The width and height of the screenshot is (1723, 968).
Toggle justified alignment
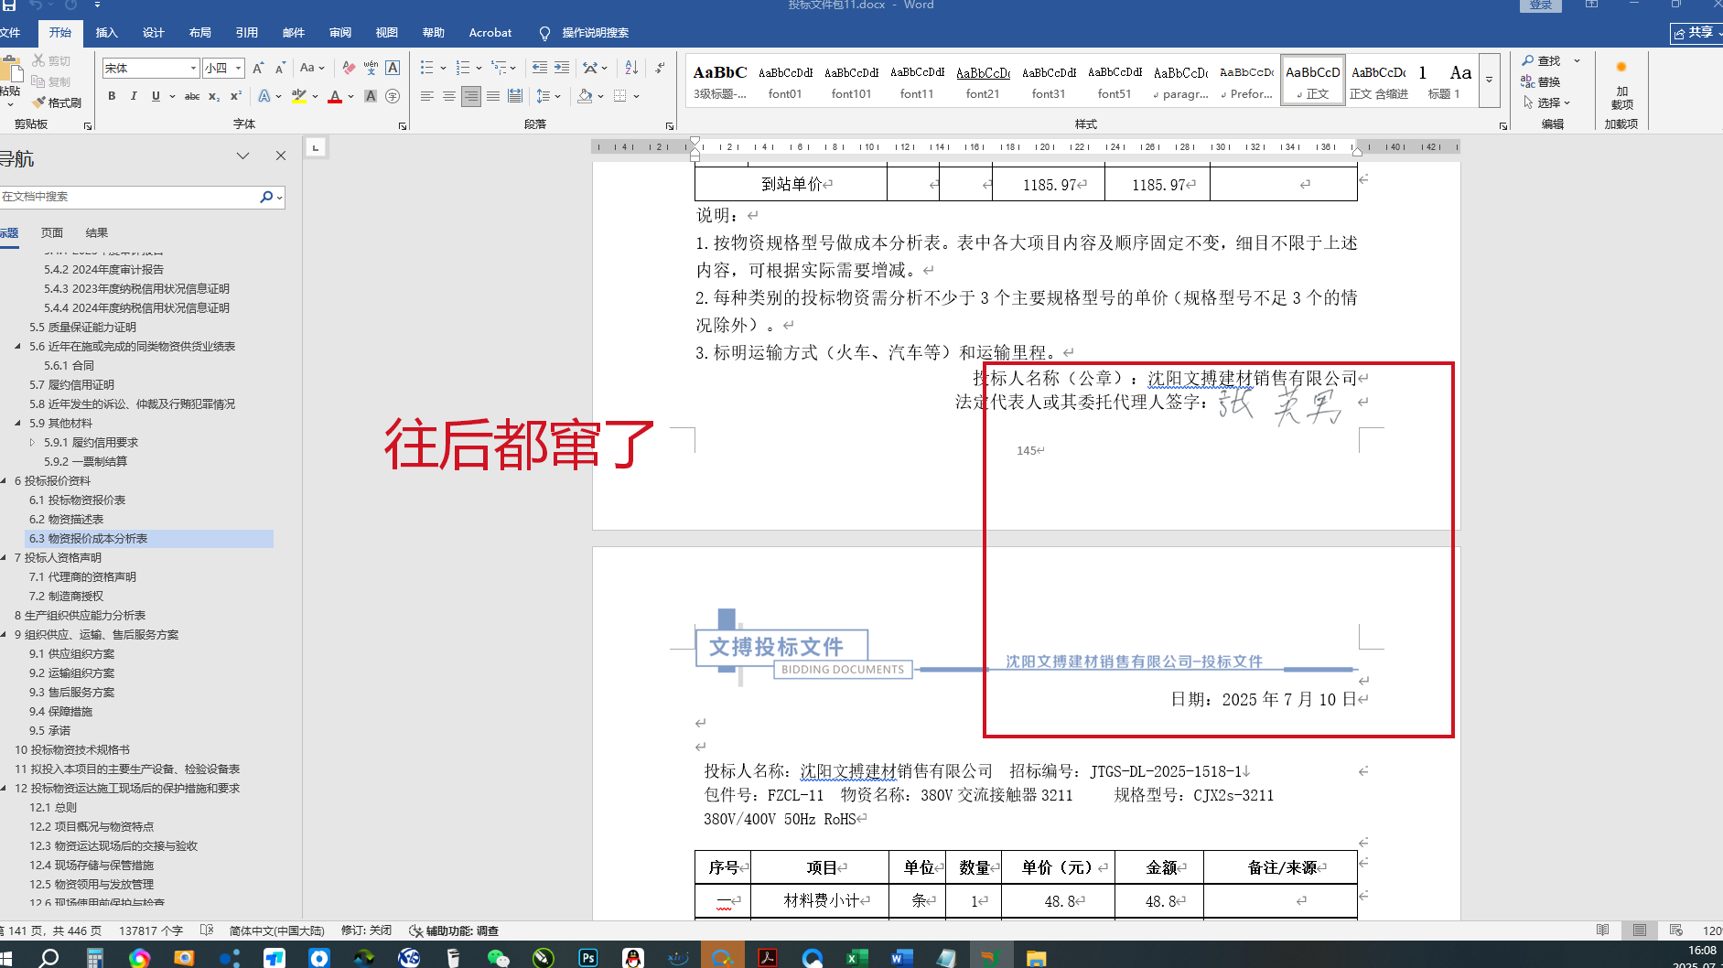click(493, 96)
